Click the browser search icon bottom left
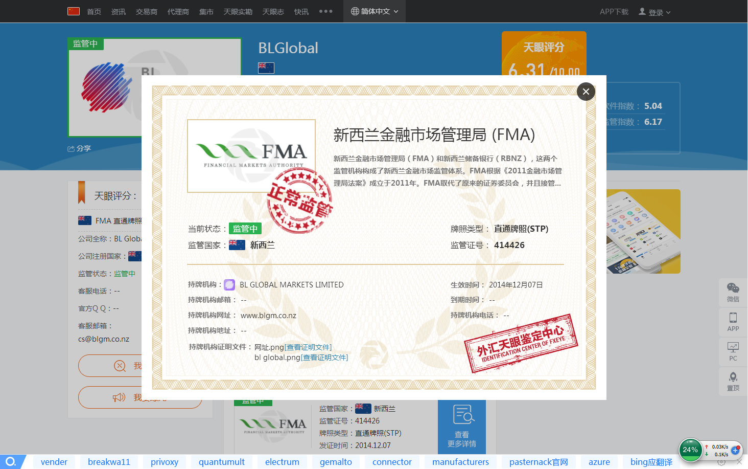Image resolution: width=748 pixels, height=469 pixels. coord(10,462)
